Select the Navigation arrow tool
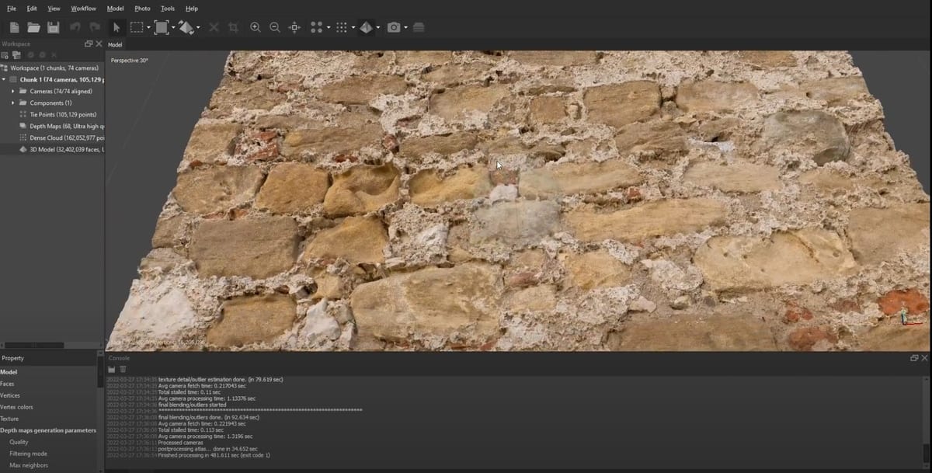932x473 pixels. coord(116,27)
